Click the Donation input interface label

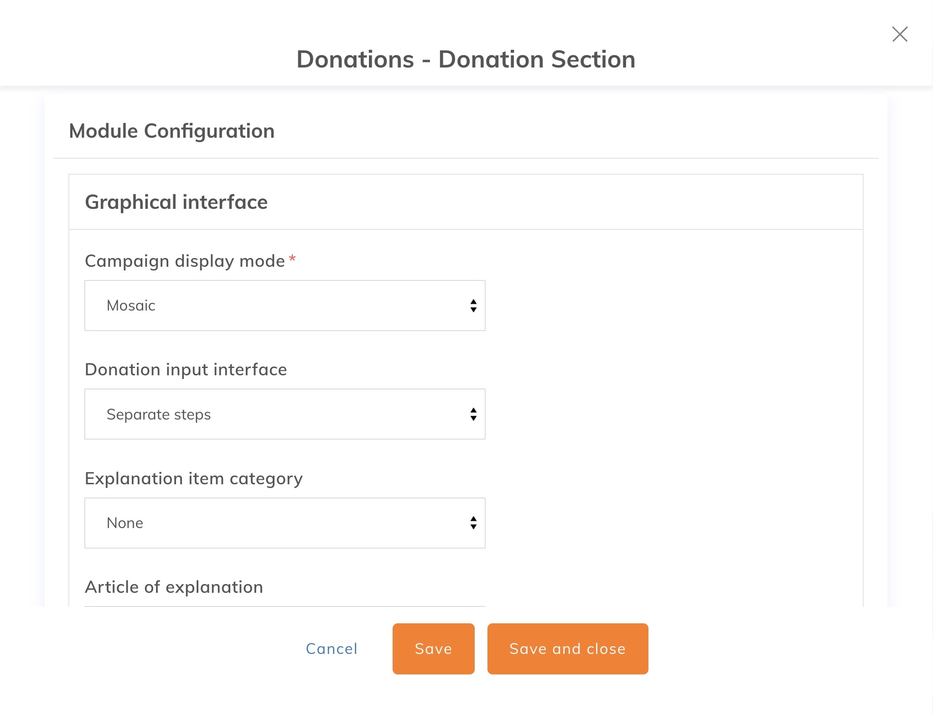click(x=186, y=369)
